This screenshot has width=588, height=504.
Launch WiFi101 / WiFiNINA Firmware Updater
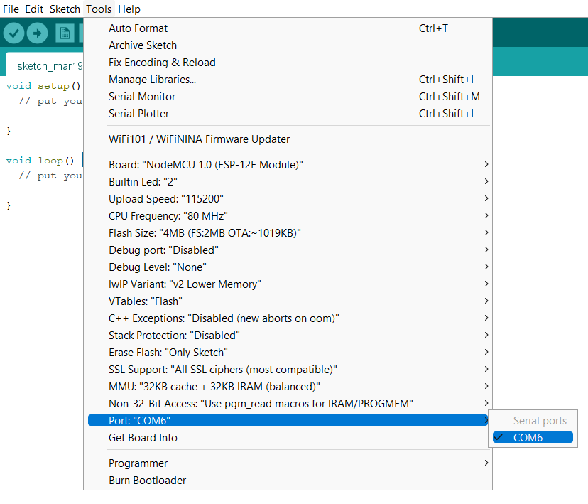click(x=199, y=139)
